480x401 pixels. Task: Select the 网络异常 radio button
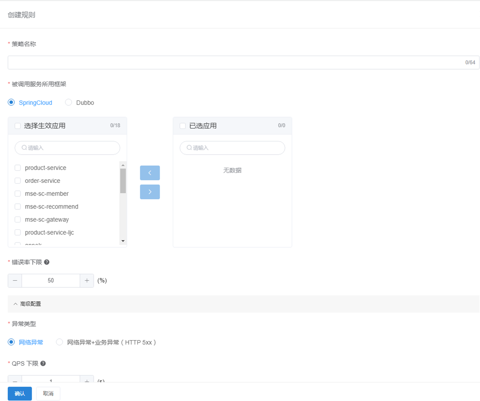[x=11, y=342]
